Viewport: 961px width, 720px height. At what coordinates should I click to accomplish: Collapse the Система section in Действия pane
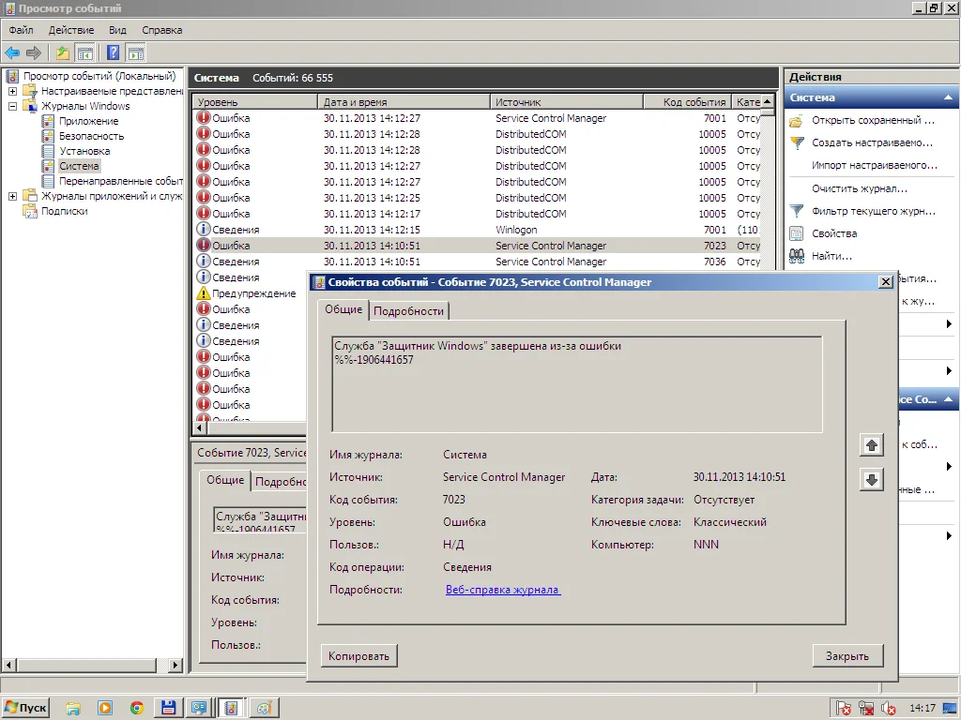(948, 97)
